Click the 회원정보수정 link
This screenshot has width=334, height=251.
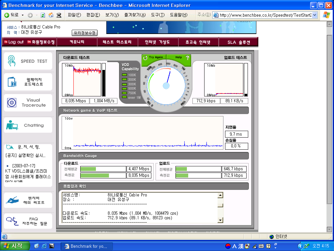[x=41, y=42]
